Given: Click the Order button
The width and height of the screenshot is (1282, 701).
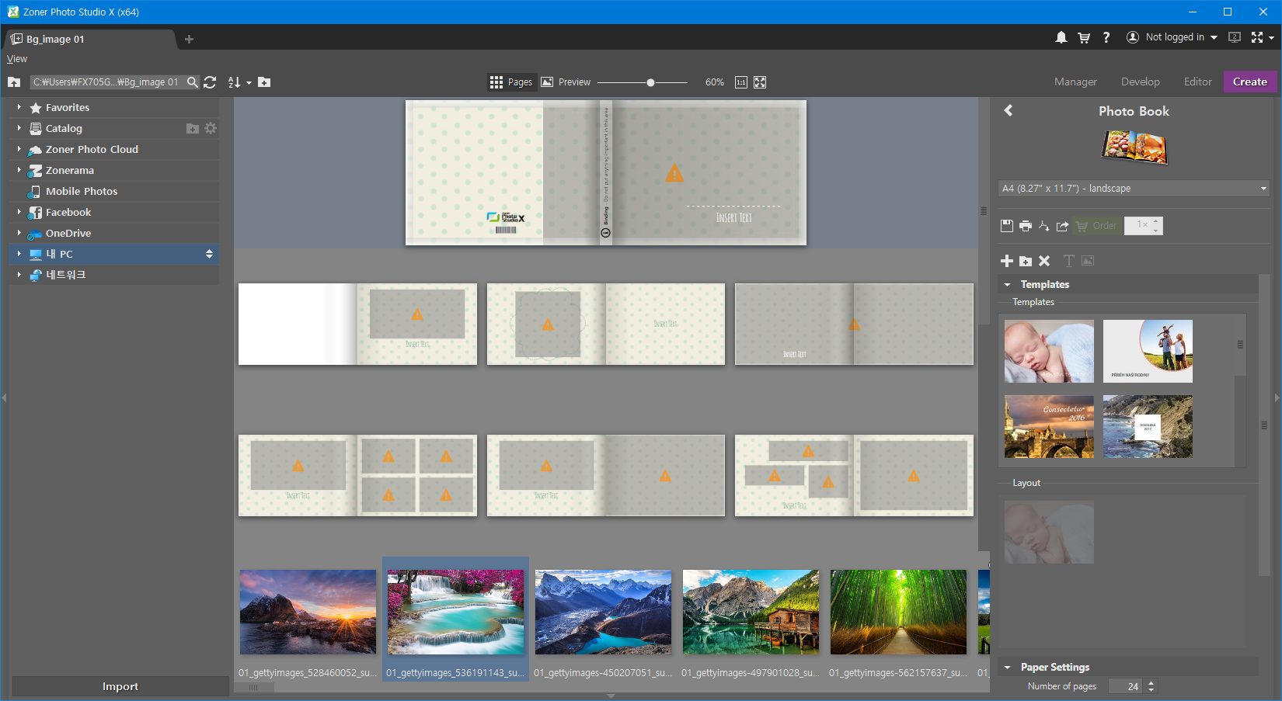Looking at the screenshot, I should 1096,226.
